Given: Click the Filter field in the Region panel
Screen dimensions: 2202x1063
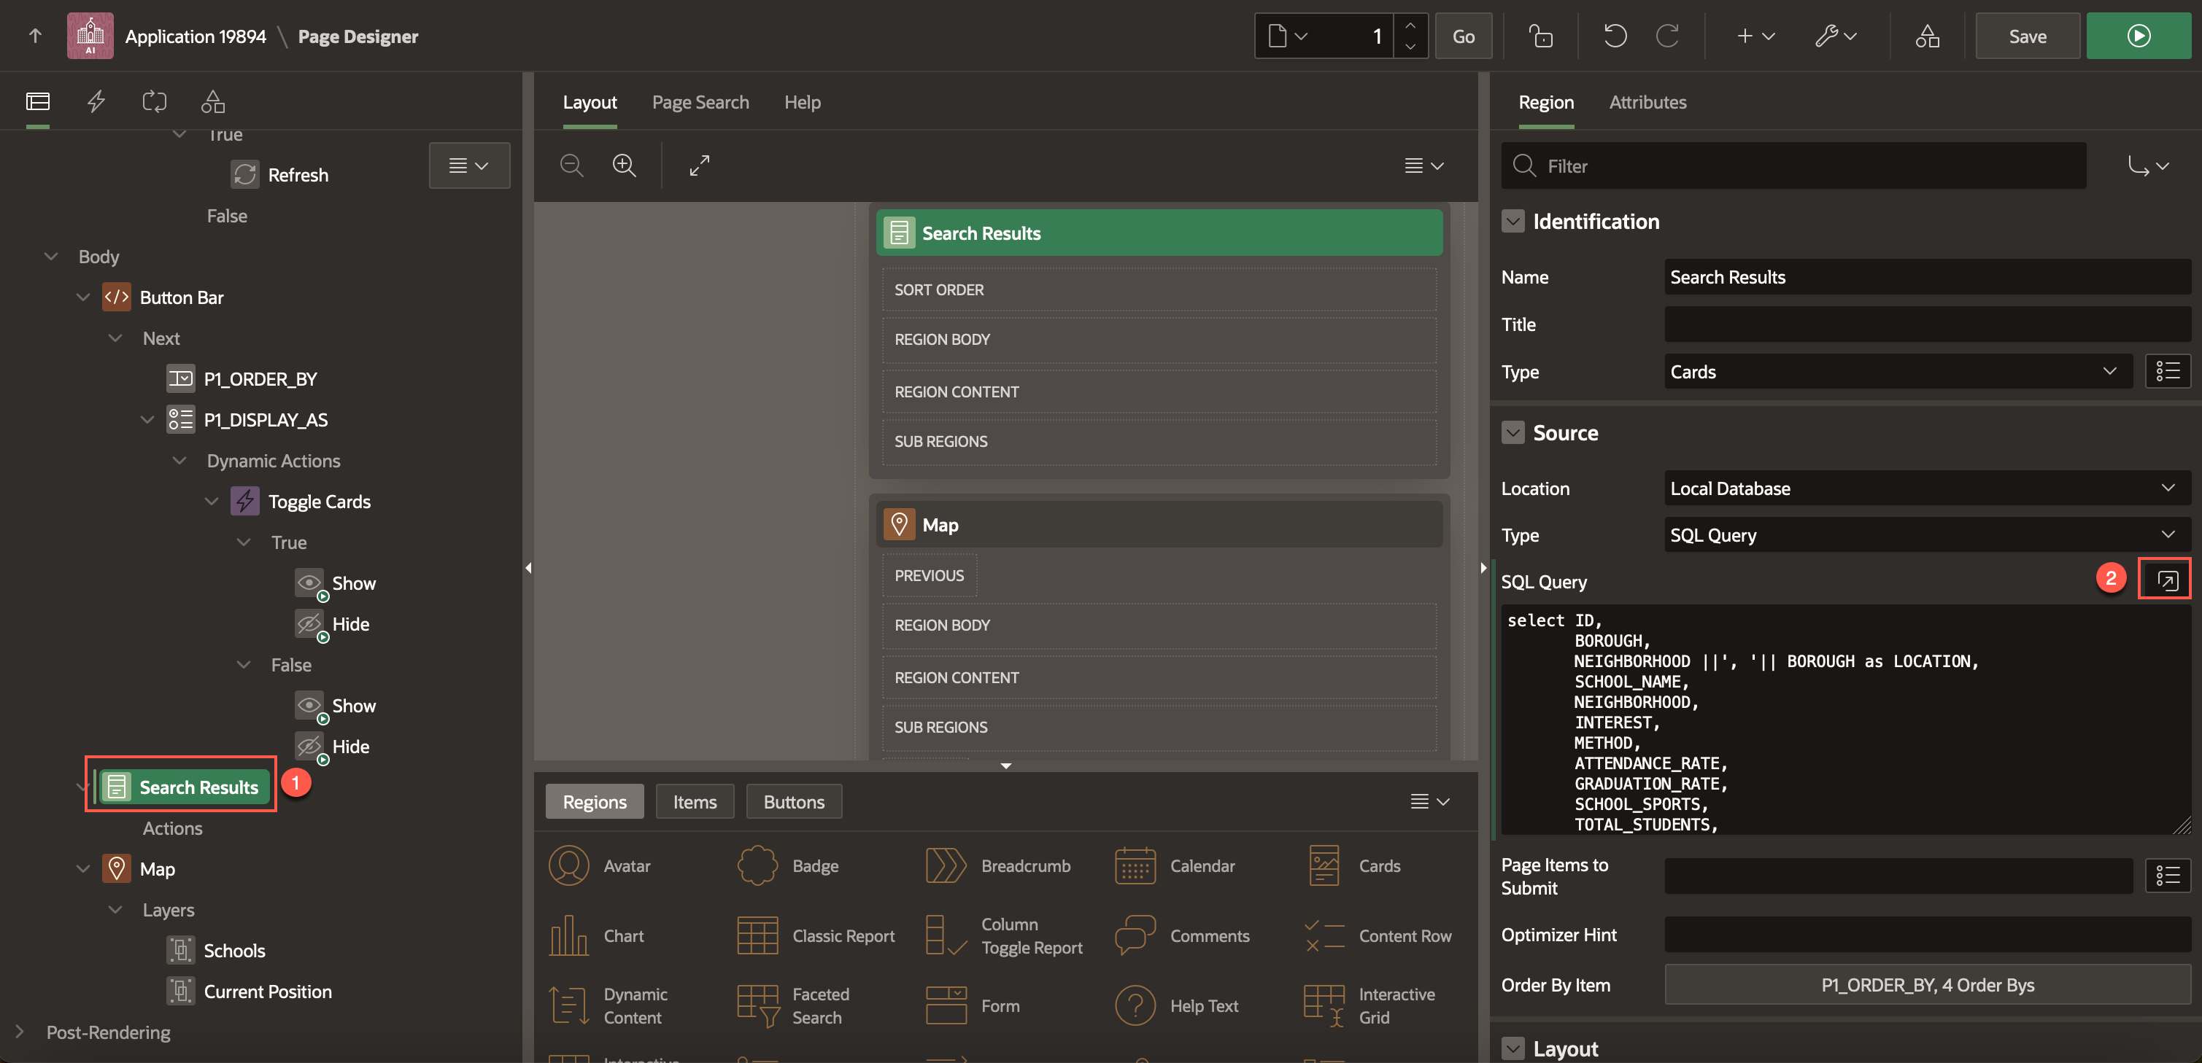Looking at the screenshot, I should coord(1793,165).
